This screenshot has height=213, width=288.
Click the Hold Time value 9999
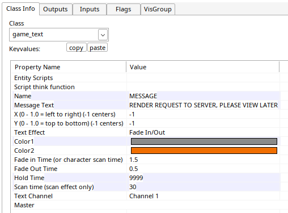[x=136, y=178]
